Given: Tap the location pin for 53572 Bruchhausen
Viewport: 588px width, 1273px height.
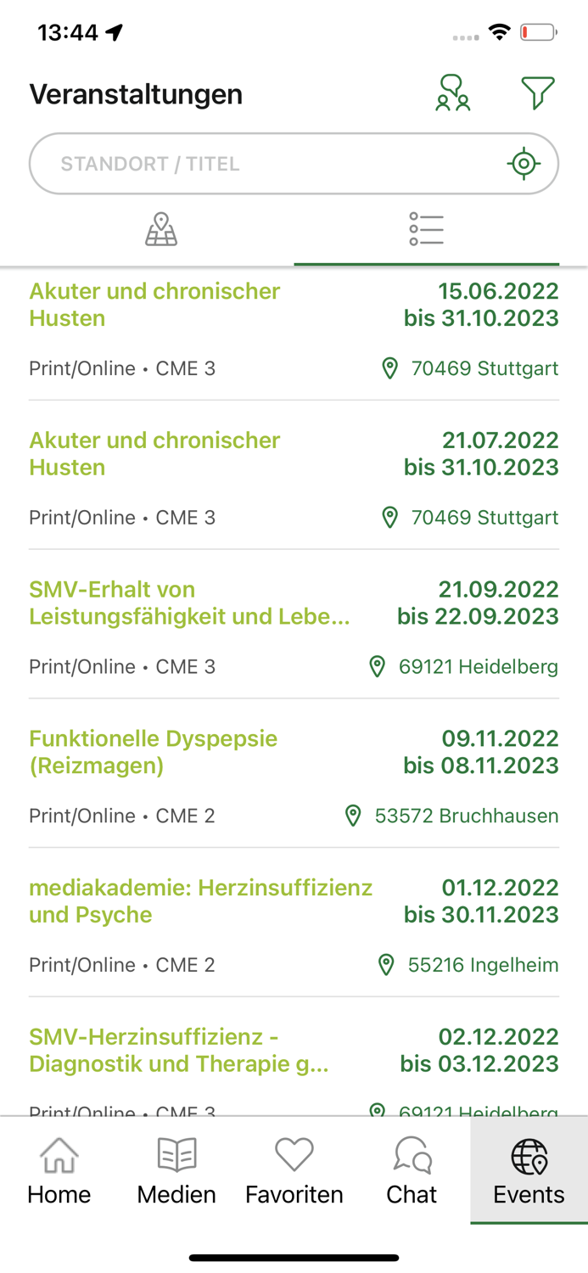Looking at the screenshot, I should [353, 815].
